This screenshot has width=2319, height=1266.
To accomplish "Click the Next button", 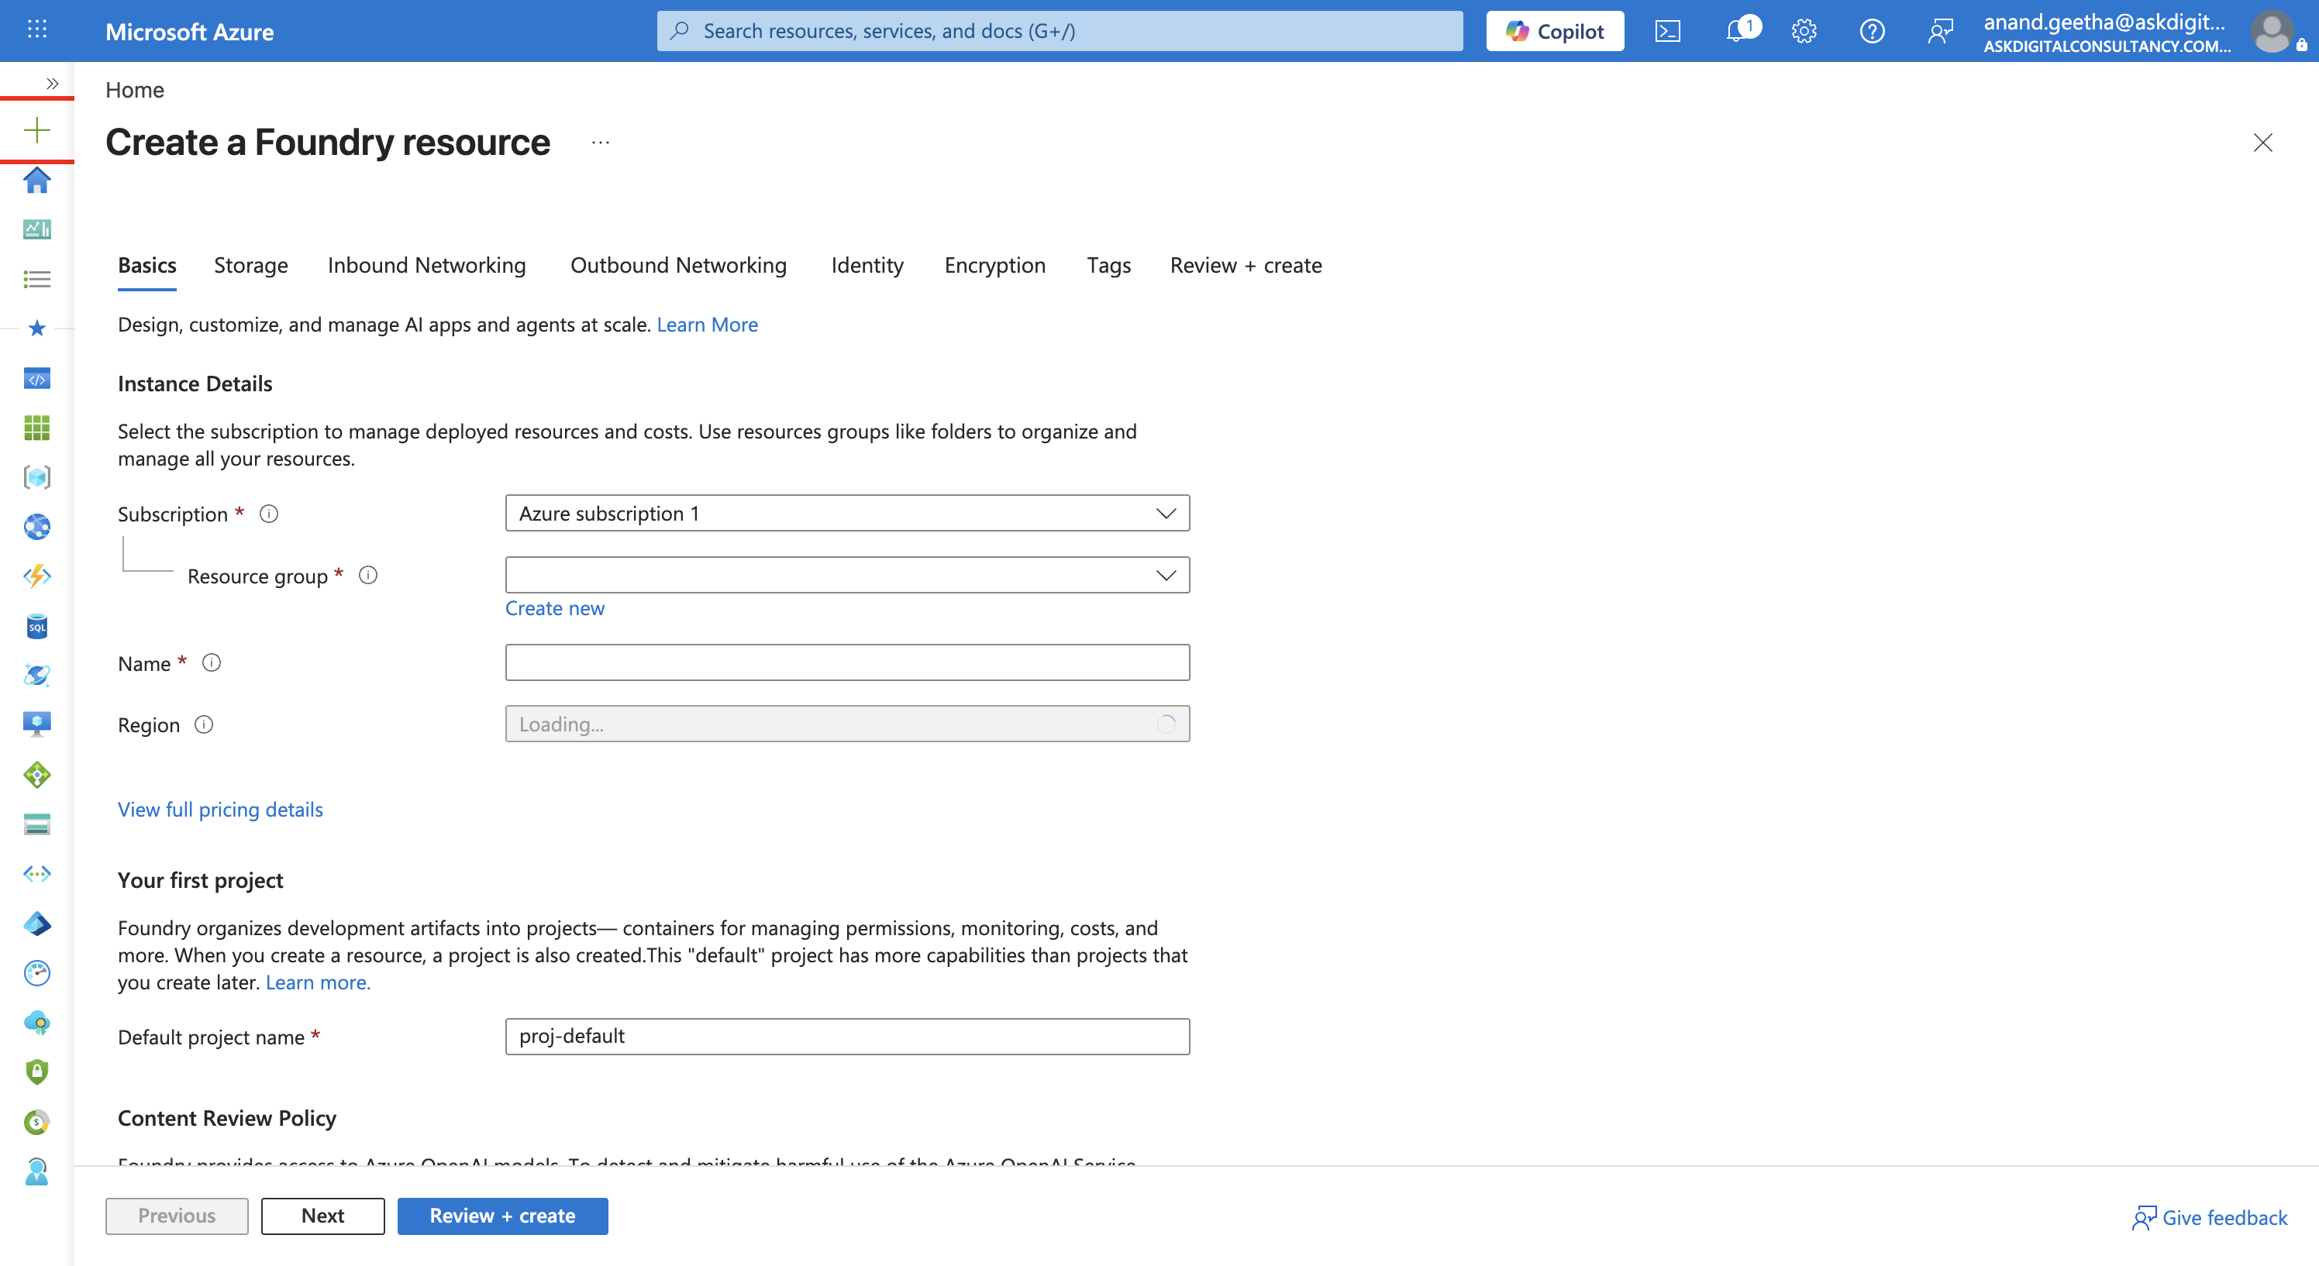I will pos(323,1216).
